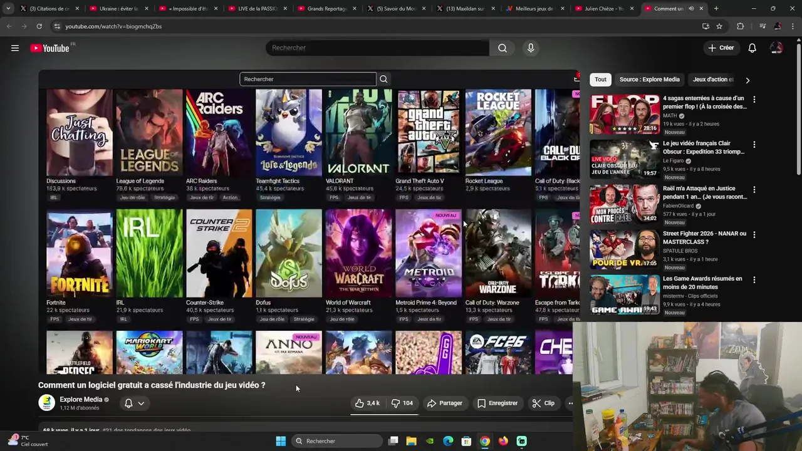Open options menu for the Raël m'a Attaqué video
This screenshot has height=451, width=802.
coord(754,190)
